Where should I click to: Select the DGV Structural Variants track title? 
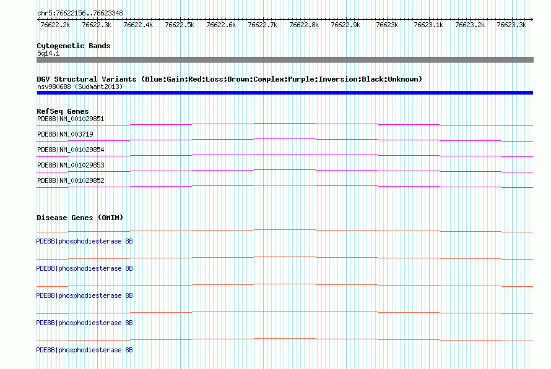click(x=229, y=79)
